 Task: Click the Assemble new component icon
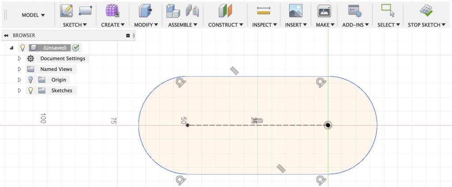tap(173, 11)
